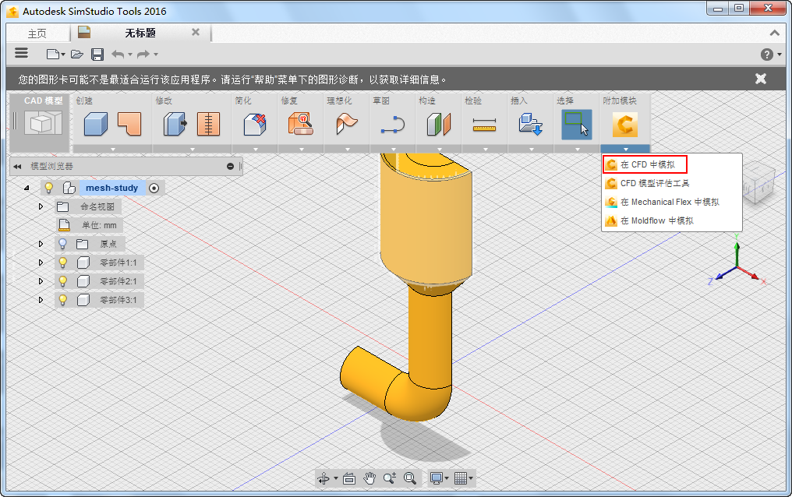Create a new file from toolbar
Viewport: 792px width, 497px height.
point(52,54)
